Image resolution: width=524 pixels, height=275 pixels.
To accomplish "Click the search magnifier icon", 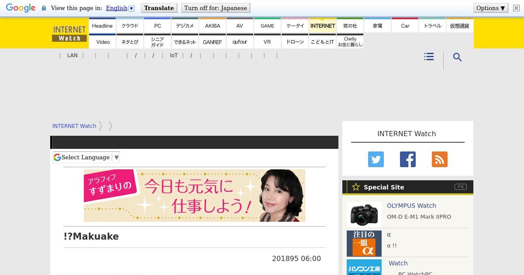I will click(457, 57).
